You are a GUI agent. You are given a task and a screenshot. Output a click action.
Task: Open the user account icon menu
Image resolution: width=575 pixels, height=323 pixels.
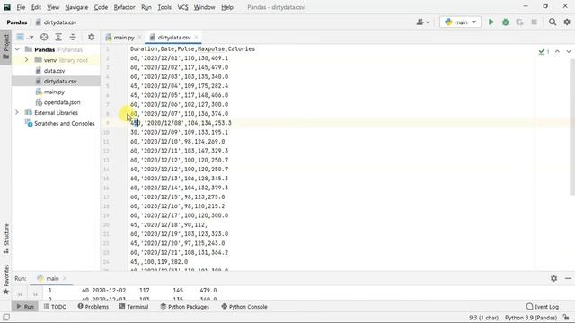422,22
